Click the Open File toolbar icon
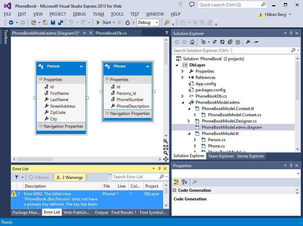This screenshot has width=303, height=226. [x=45, y=22]
